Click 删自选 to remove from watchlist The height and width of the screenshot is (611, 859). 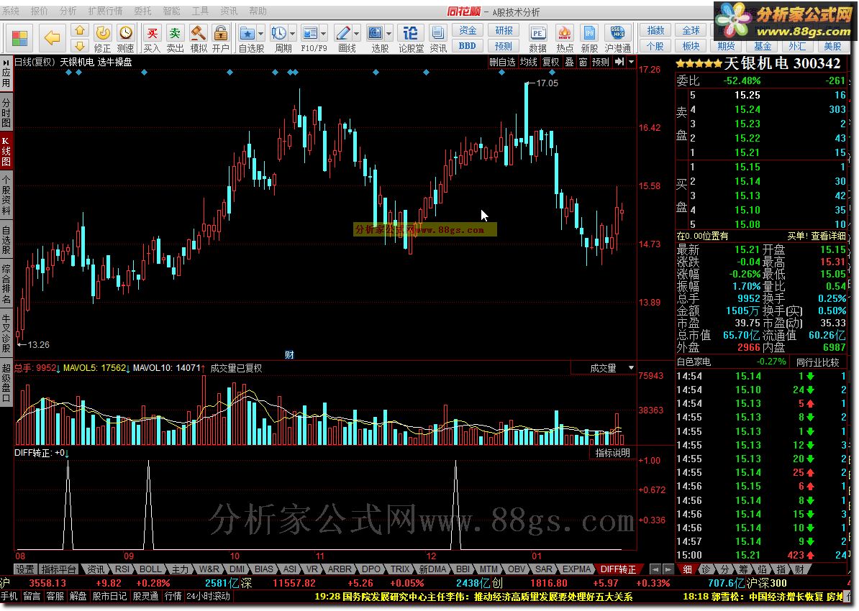click(502, 62)
